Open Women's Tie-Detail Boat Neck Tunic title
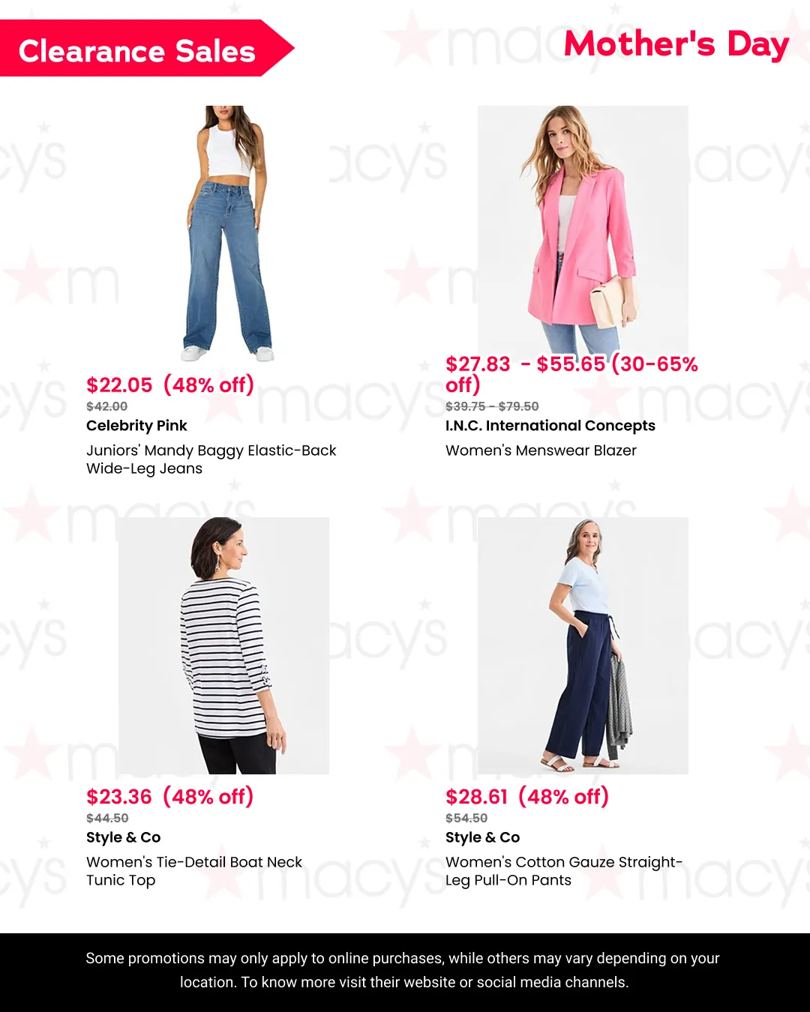The width and height of the screenshot is (810, 1012). tap(194, 871)
